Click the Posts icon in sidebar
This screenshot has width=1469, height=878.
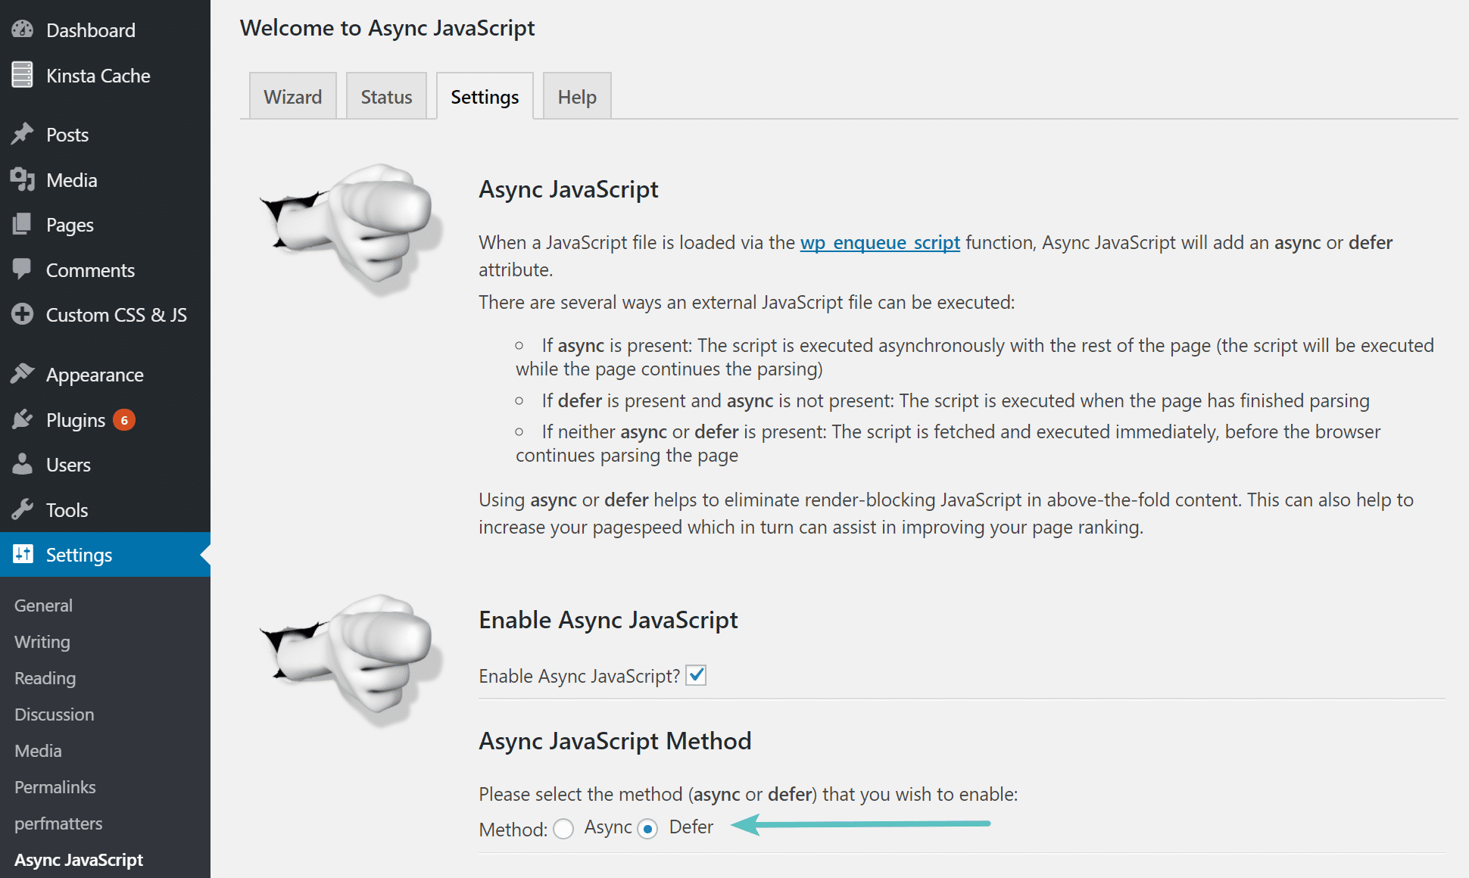tap(21, 134)
